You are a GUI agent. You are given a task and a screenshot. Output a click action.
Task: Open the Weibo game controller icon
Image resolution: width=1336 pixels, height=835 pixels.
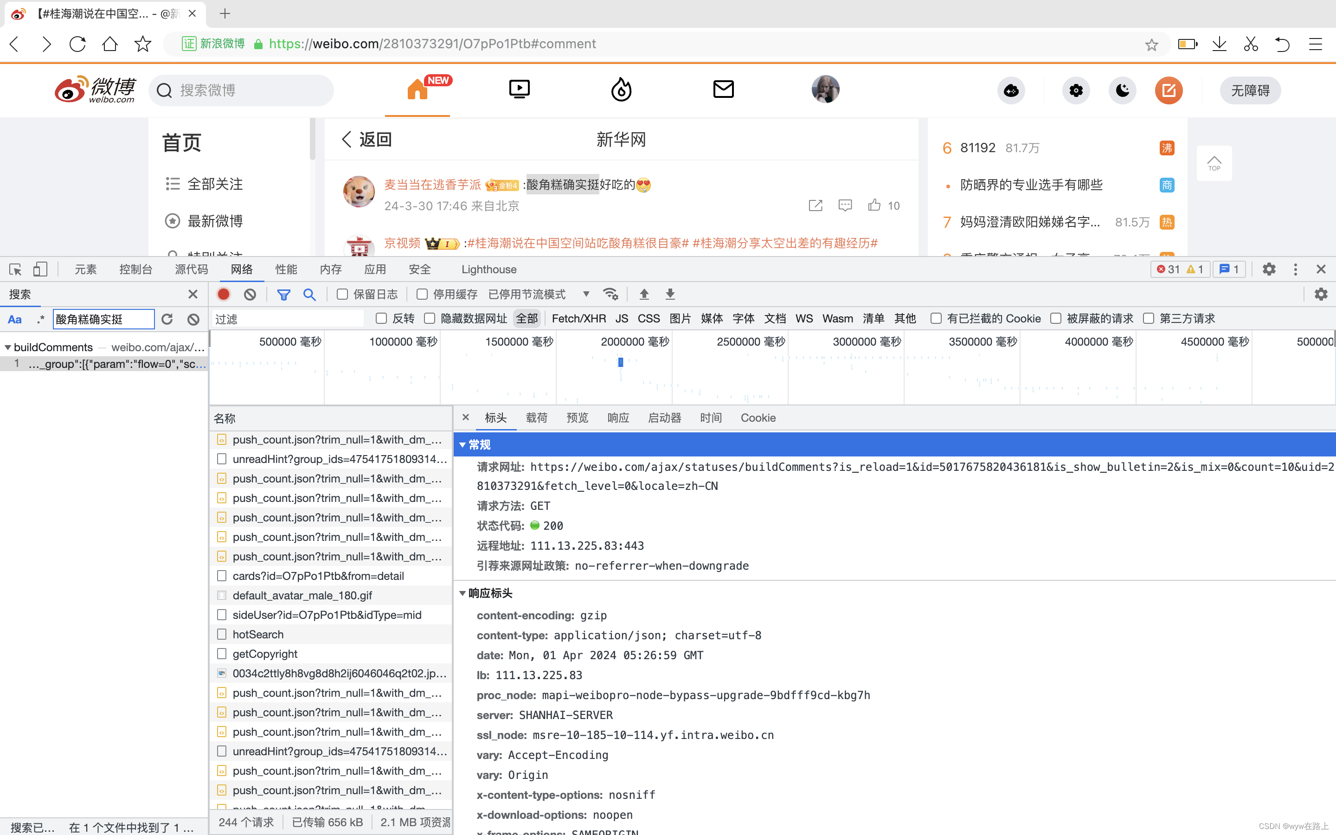click(x=1011, y=90)
